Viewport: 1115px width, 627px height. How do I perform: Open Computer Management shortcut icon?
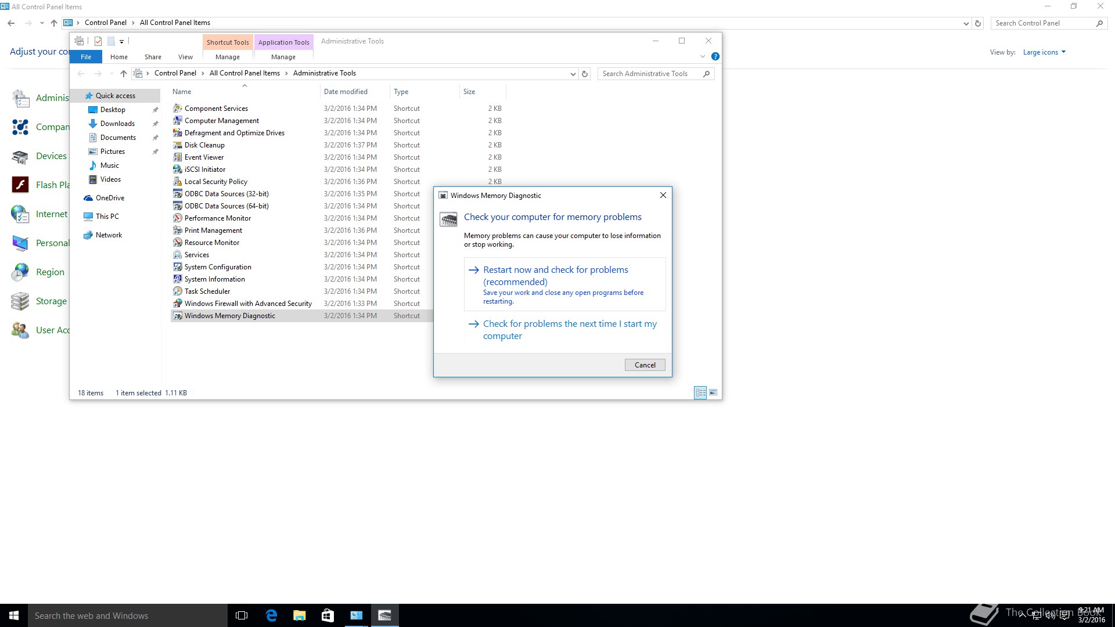pyautogui.click(x=178, y=121)
